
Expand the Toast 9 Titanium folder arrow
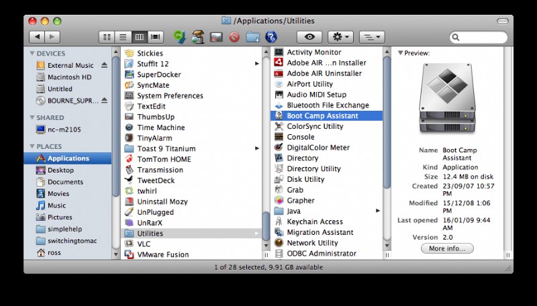[x=257, y=148]
